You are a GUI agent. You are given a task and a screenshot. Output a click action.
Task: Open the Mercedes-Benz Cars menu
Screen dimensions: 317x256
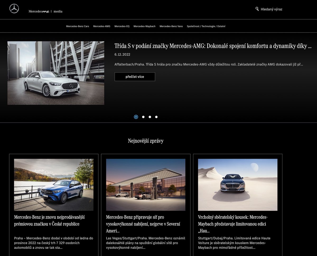pos(77,26)
